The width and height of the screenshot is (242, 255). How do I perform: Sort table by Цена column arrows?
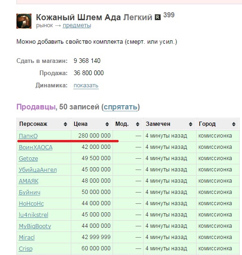pyautogui.click(x=107, y=124)
